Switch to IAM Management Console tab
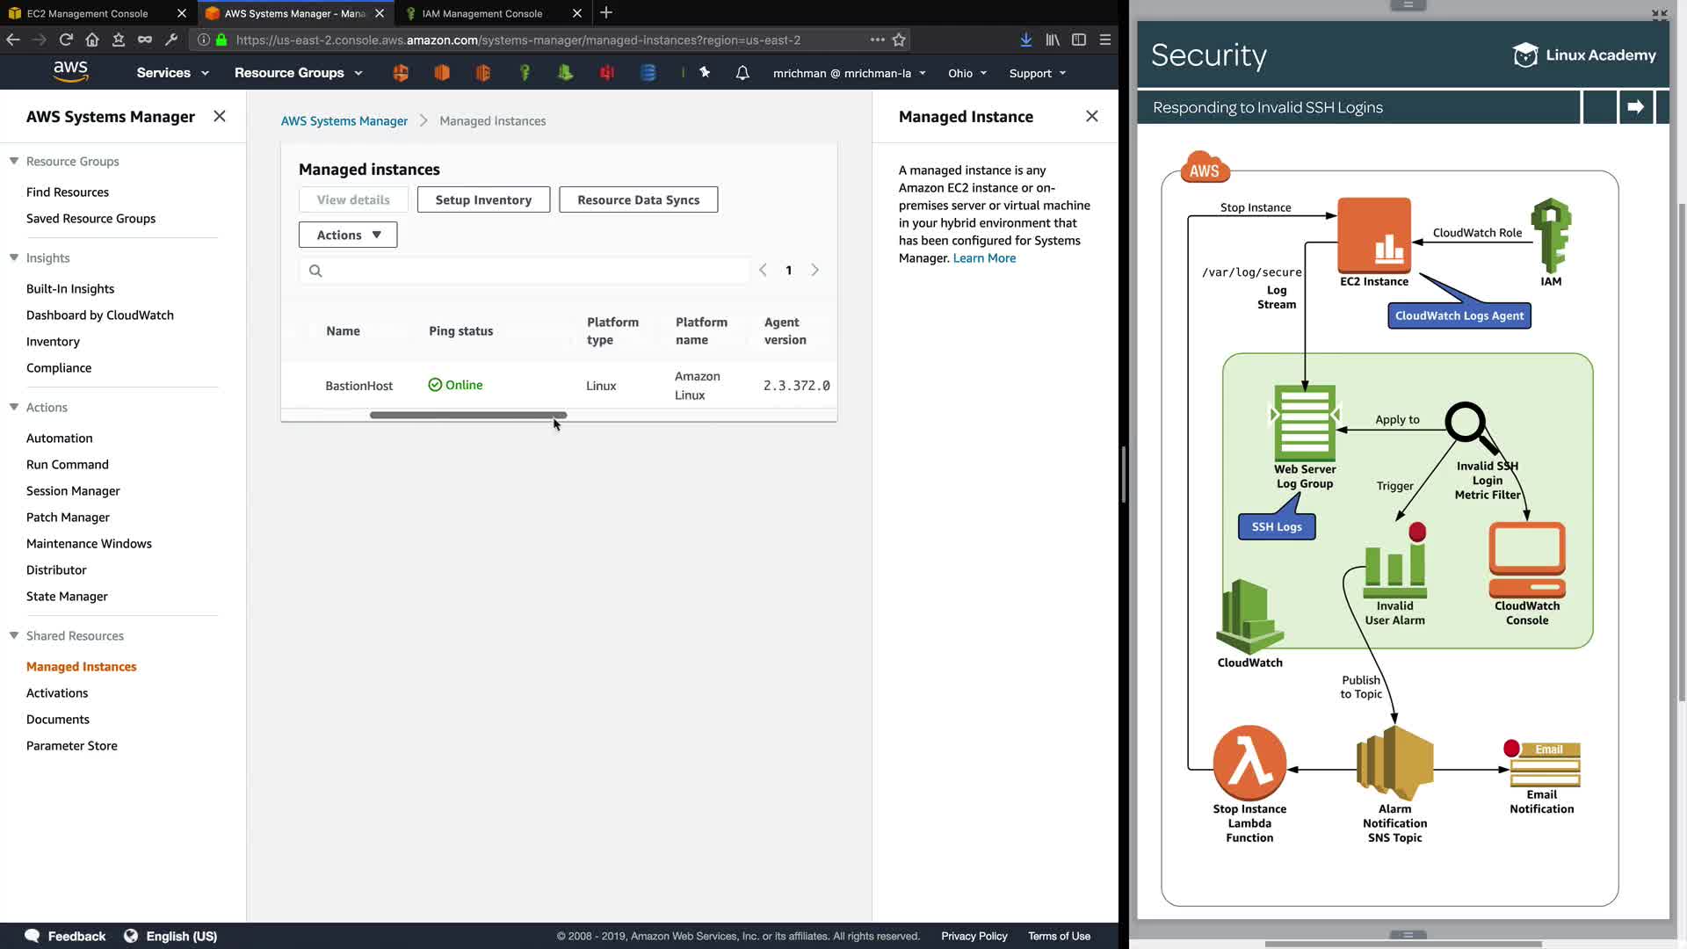 [x=482, y=13]
